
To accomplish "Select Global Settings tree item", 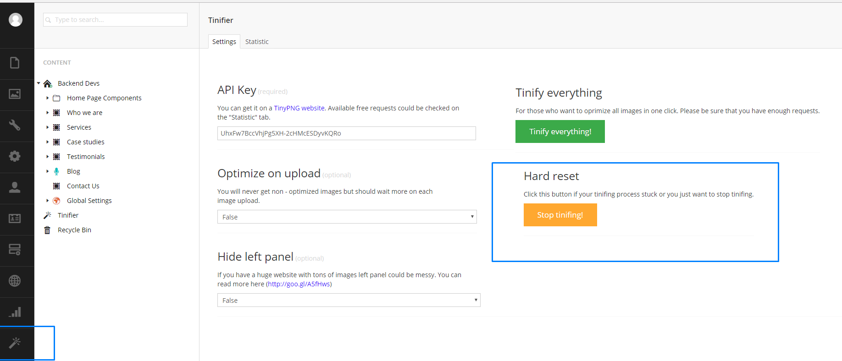I will (x=89, y=201).
